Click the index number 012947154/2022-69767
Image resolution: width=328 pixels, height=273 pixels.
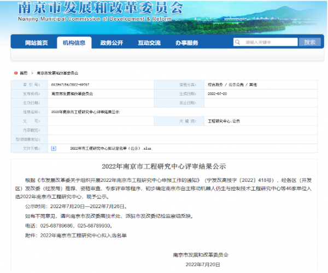pos(71,85)
